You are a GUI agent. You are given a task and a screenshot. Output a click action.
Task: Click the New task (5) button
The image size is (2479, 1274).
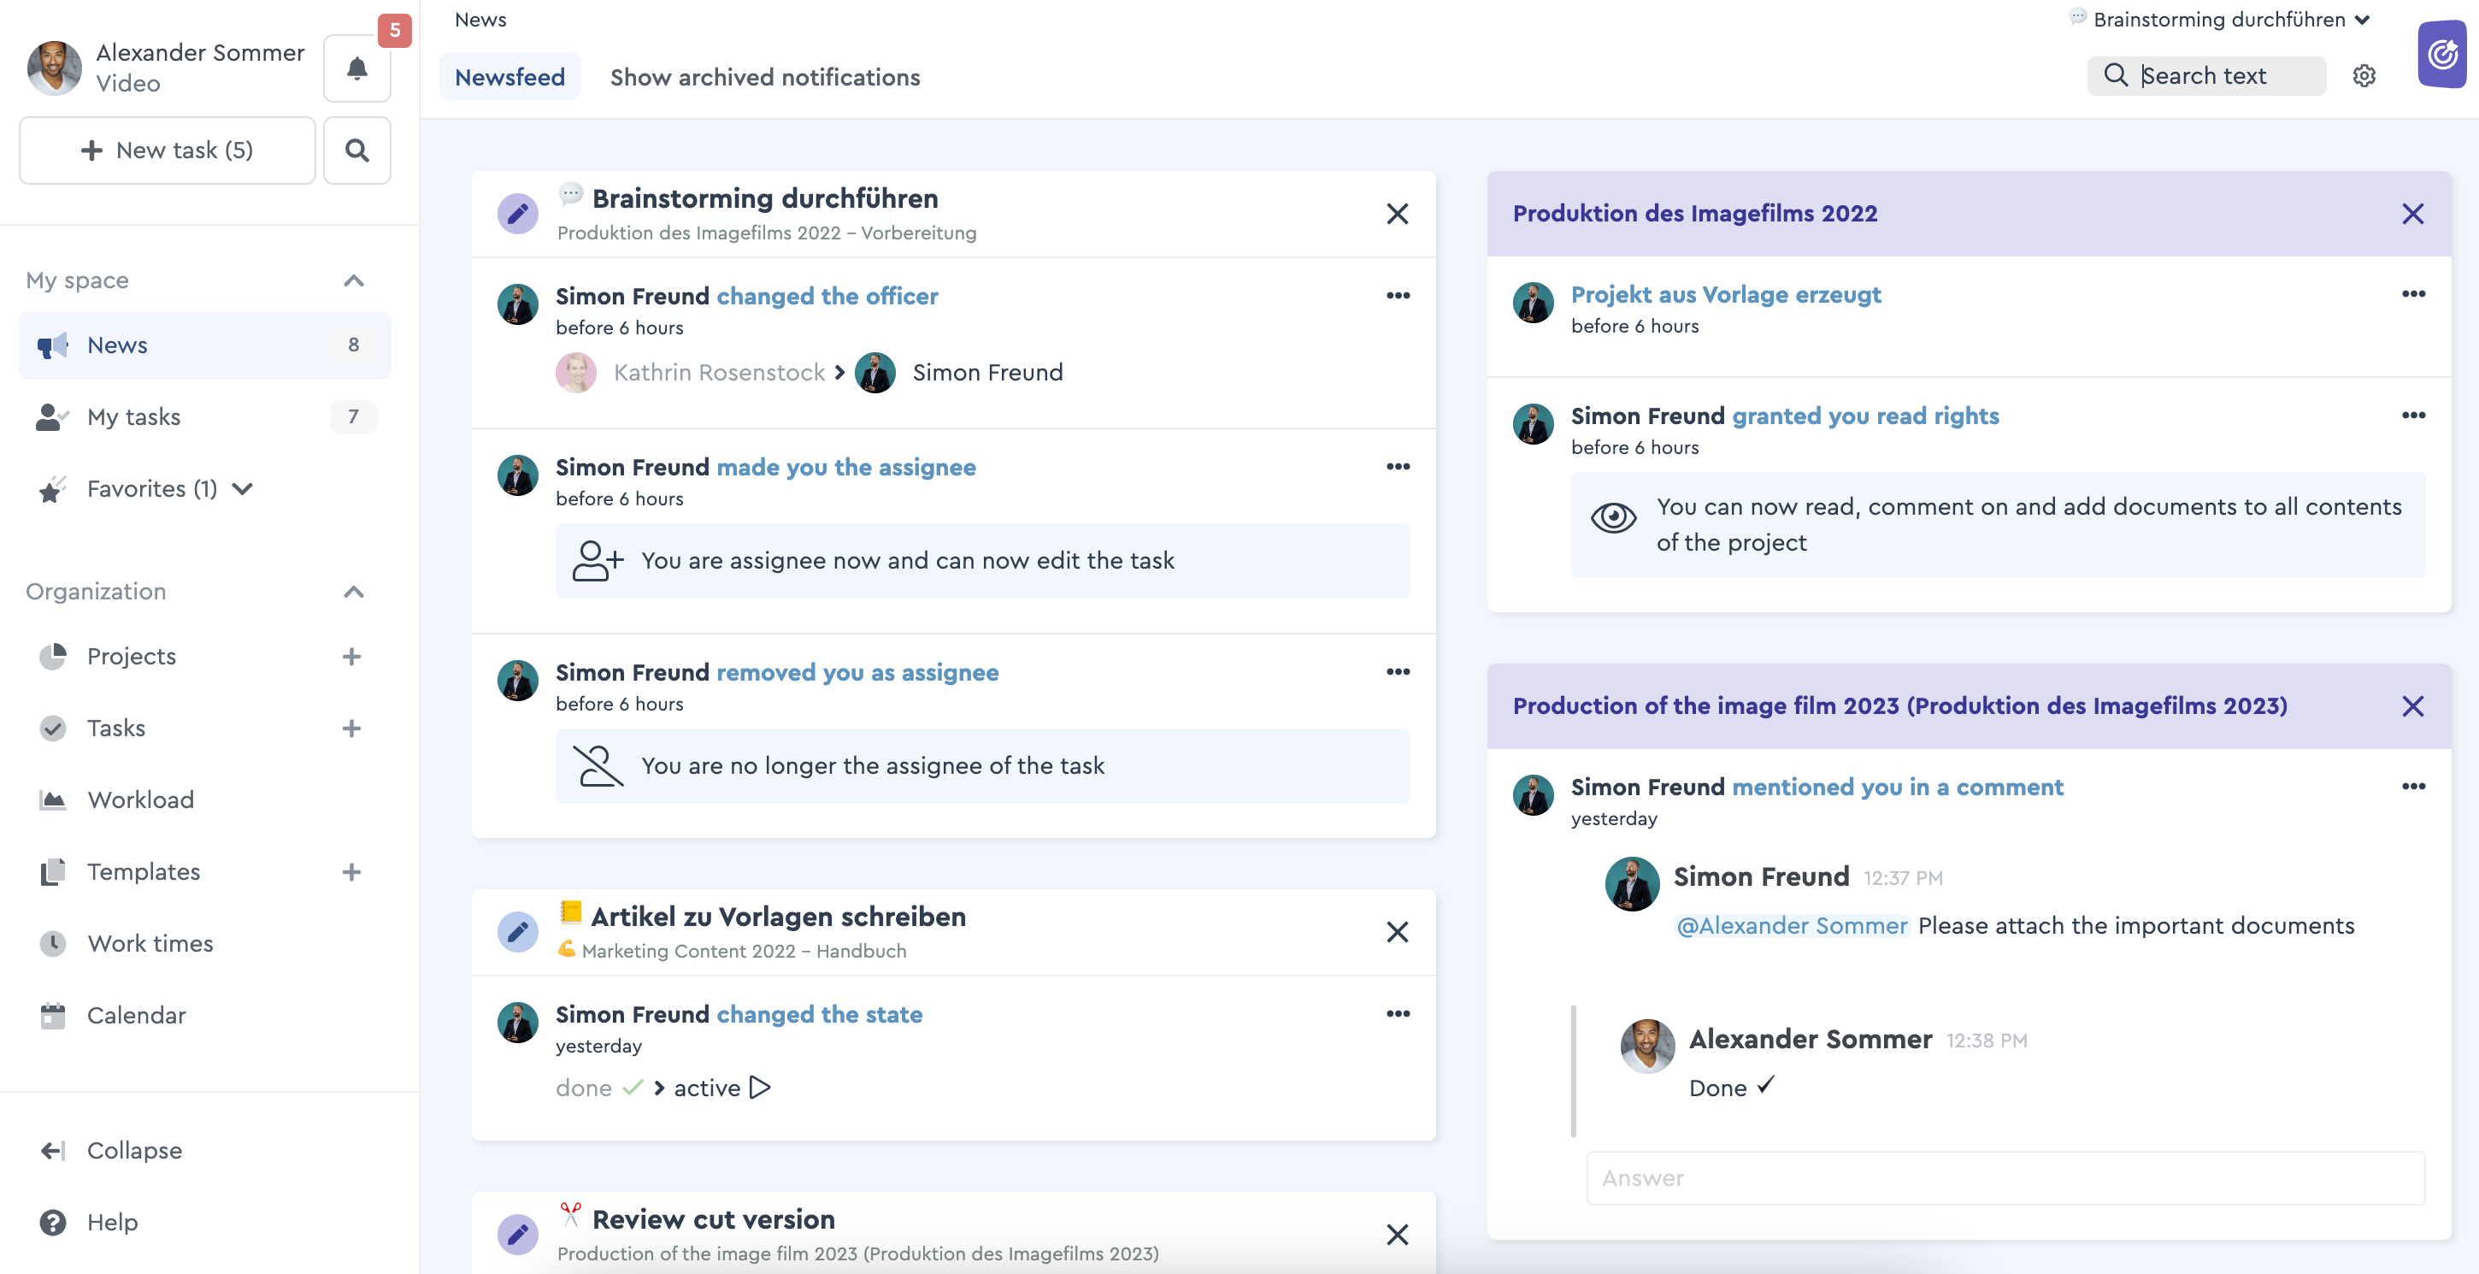pyautogui.click(x=168, y=150)
